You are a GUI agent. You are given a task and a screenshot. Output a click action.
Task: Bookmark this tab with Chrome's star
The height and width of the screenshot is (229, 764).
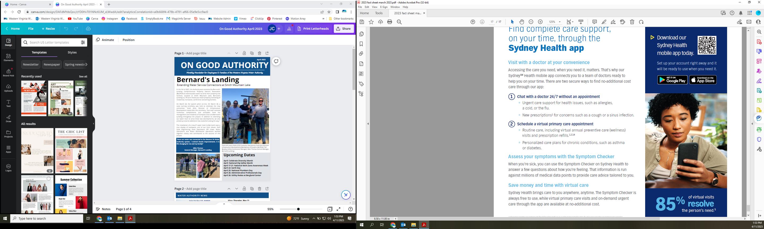click(x=329, y=12)
